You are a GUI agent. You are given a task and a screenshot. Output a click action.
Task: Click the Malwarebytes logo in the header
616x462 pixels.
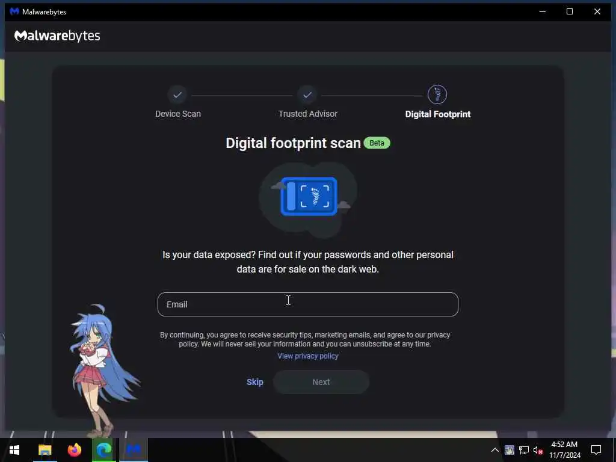coord(57,35)
